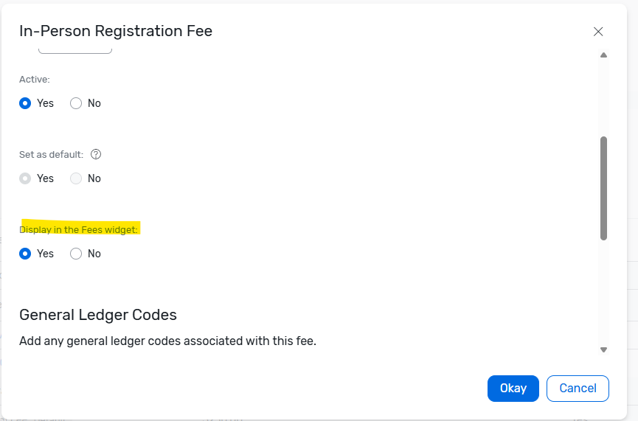Click the Set as default label text
This screenshot has height=421, width=638.
51,155
